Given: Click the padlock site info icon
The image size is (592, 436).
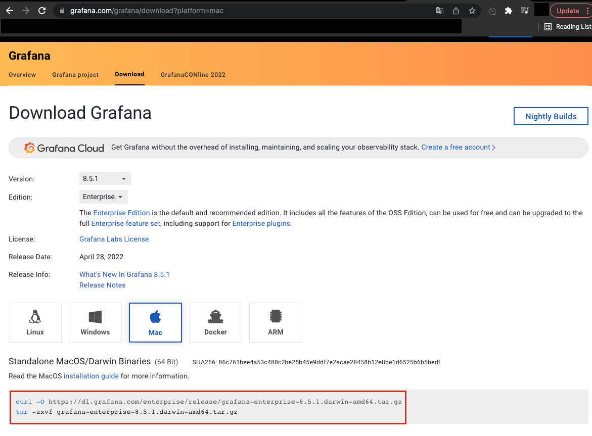Looking at the screenshot, I should click(62, 11).
